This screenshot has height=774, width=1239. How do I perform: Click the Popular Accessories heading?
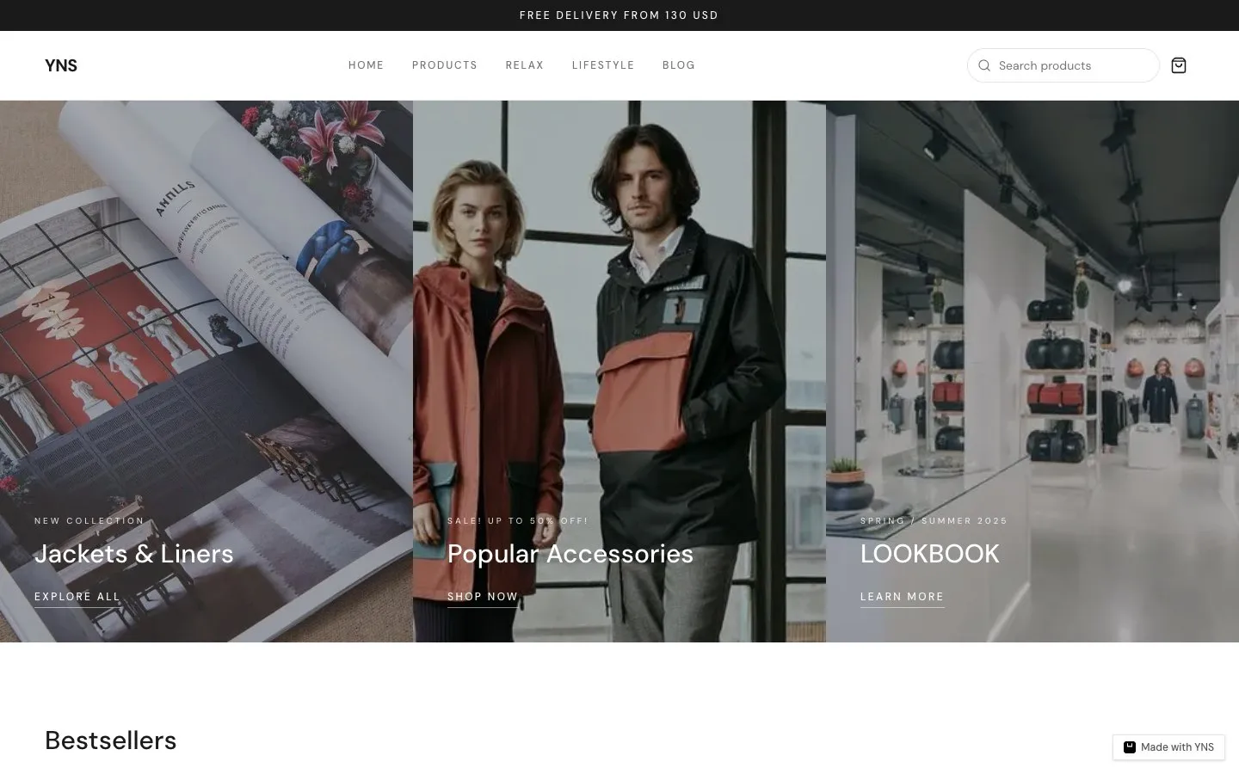coord(570,554)
